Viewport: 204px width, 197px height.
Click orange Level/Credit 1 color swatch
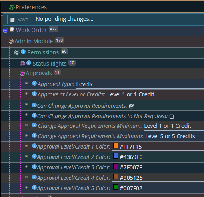tap(116, 145)
